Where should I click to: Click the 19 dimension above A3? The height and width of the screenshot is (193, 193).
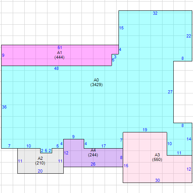point(145,130)
